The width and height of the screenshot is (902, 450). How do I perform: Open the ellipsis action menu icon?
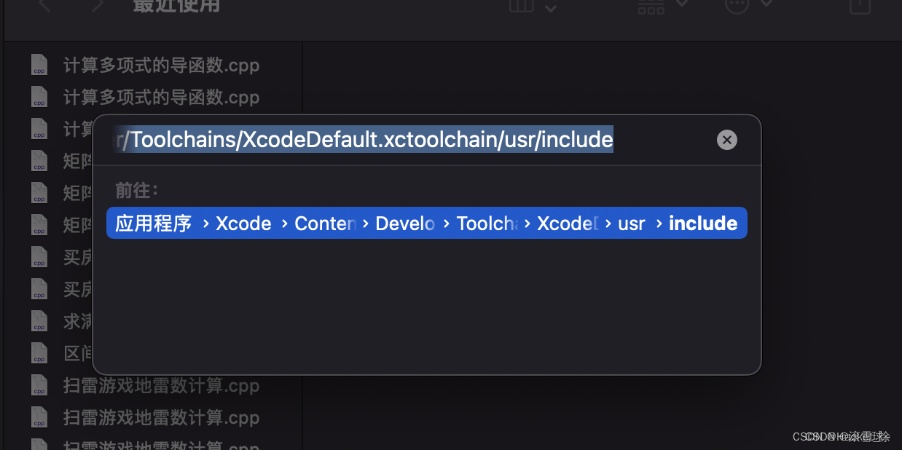pos(737,6)
